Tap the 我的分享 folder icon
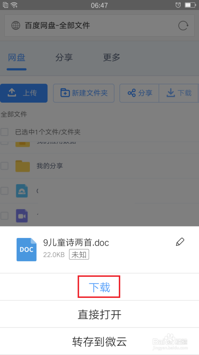The width and height of the screenshot is (199, 355). [23, 166]
